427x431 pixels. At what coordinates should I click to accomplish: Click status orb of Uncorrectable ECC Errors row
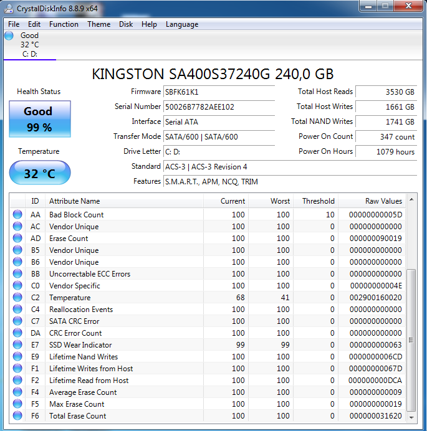(17, 273)
